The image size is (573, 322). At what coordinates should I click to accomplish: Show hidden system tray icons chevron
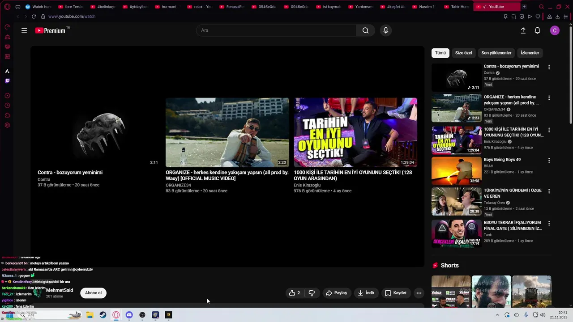[x=497, y=315]
